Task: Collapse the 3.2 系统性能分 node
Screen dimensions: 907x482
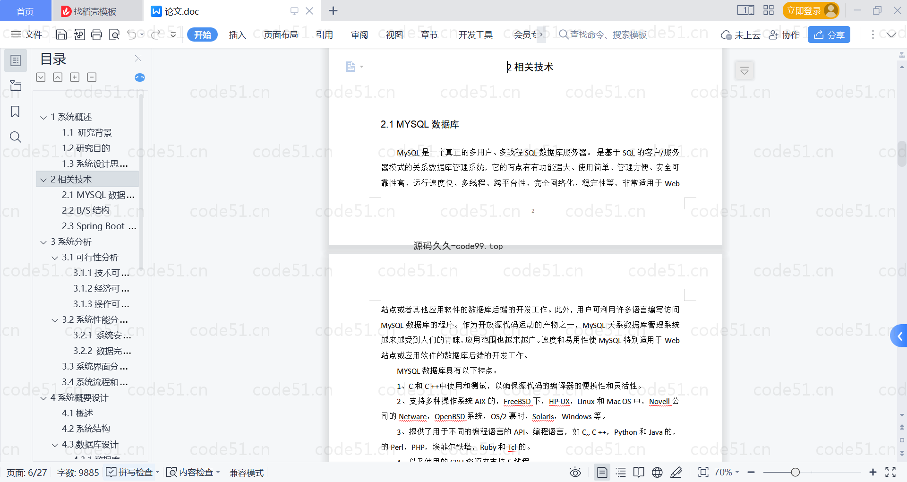Action: (x=55, y=320)
